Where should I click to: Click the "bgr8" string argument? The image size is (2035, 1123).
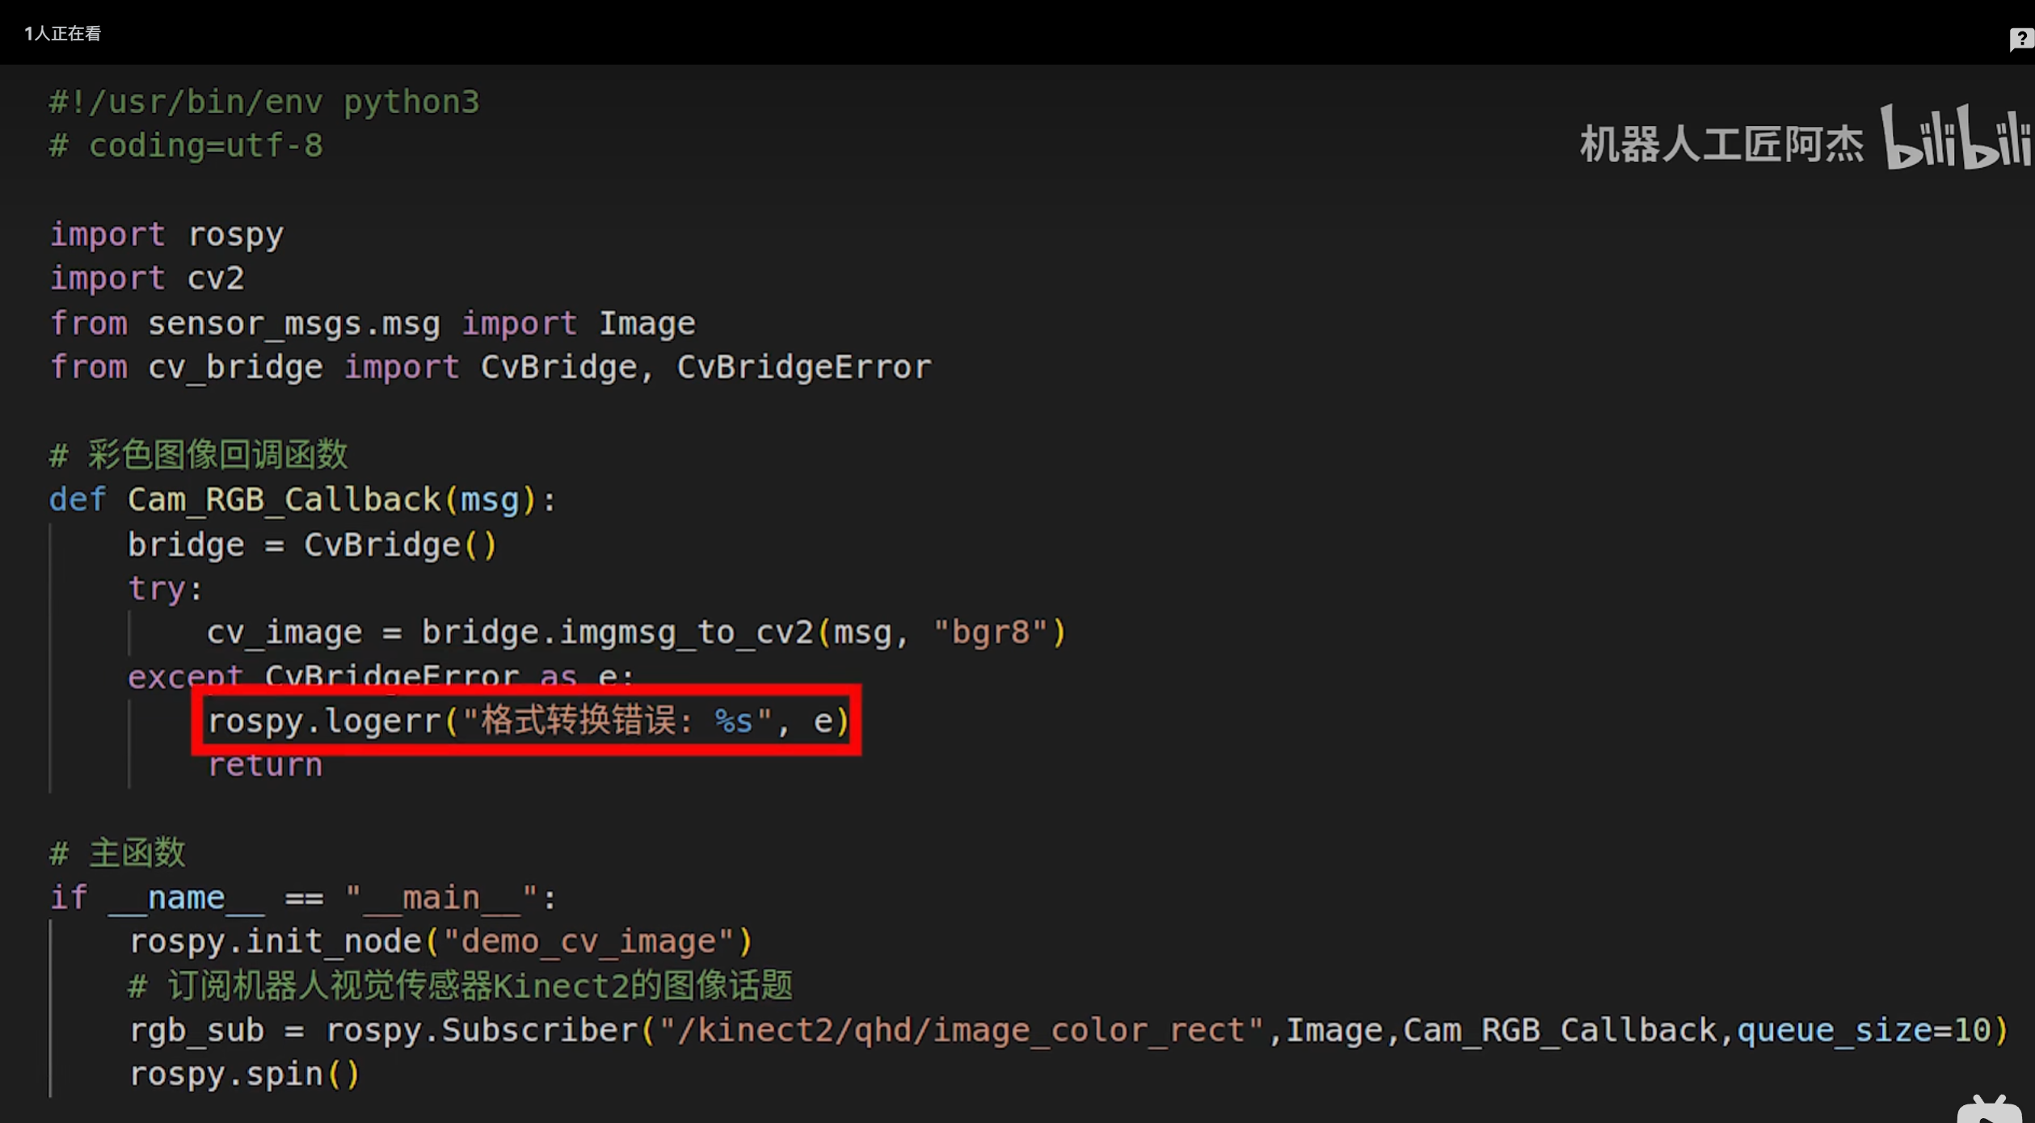click(x=990, y=633)
